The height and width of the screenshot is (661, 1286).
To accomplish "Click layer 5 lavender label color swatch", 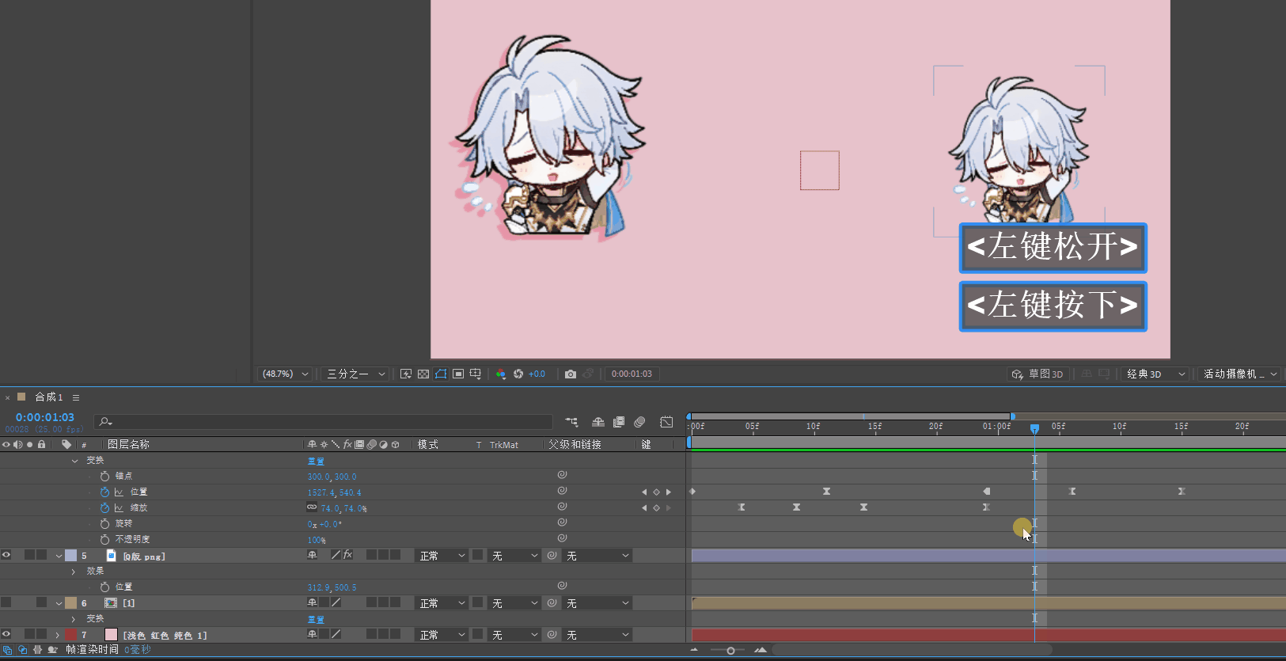I will [x=70, y=555].
